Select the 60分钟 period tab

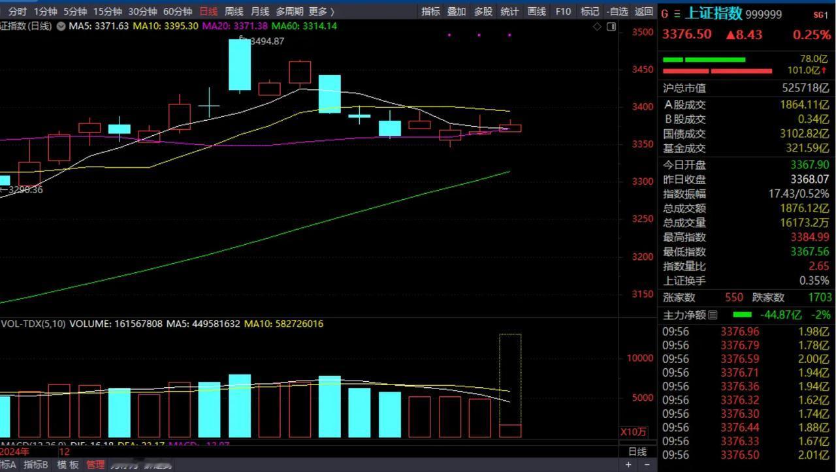point(178,11)
